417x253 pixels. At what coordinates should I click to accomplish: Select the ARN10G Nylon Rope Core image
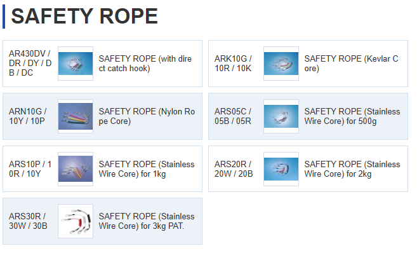point(76,116)
